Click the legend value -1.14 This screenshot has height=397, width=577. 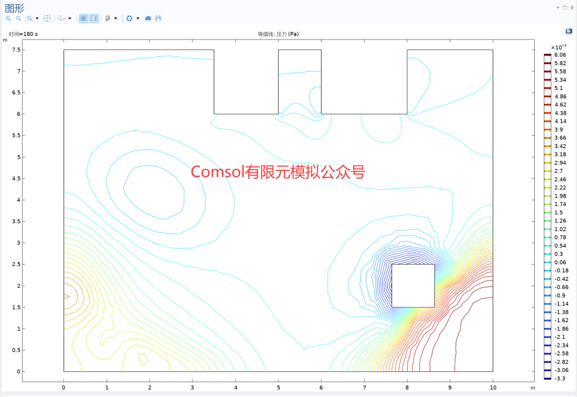point(561,303)
